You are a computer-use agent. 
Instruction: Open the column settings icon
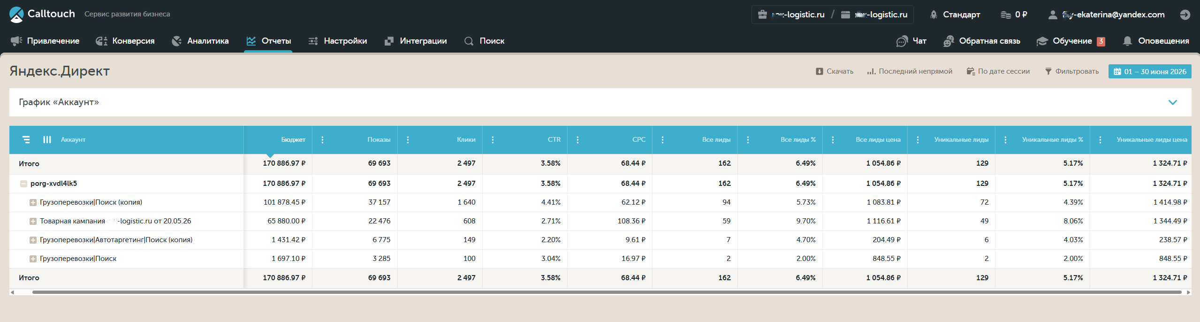tap(47, 139)
